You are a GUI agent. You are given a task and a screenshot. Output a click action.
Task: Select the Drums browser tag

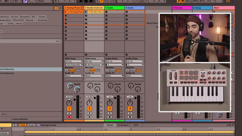pyautogui.click(x=14, y=17)
